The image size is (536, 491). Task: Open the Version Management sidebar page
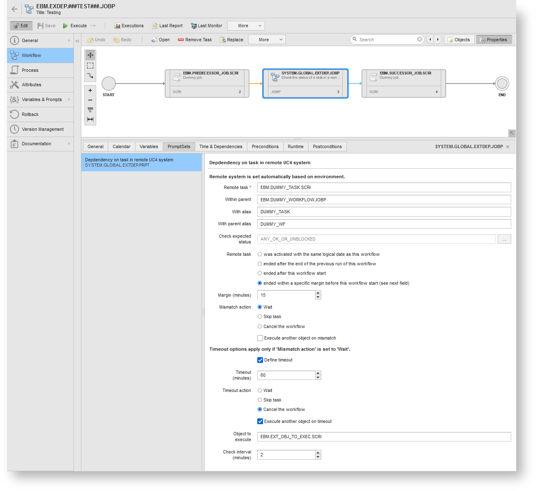(40, 129)
